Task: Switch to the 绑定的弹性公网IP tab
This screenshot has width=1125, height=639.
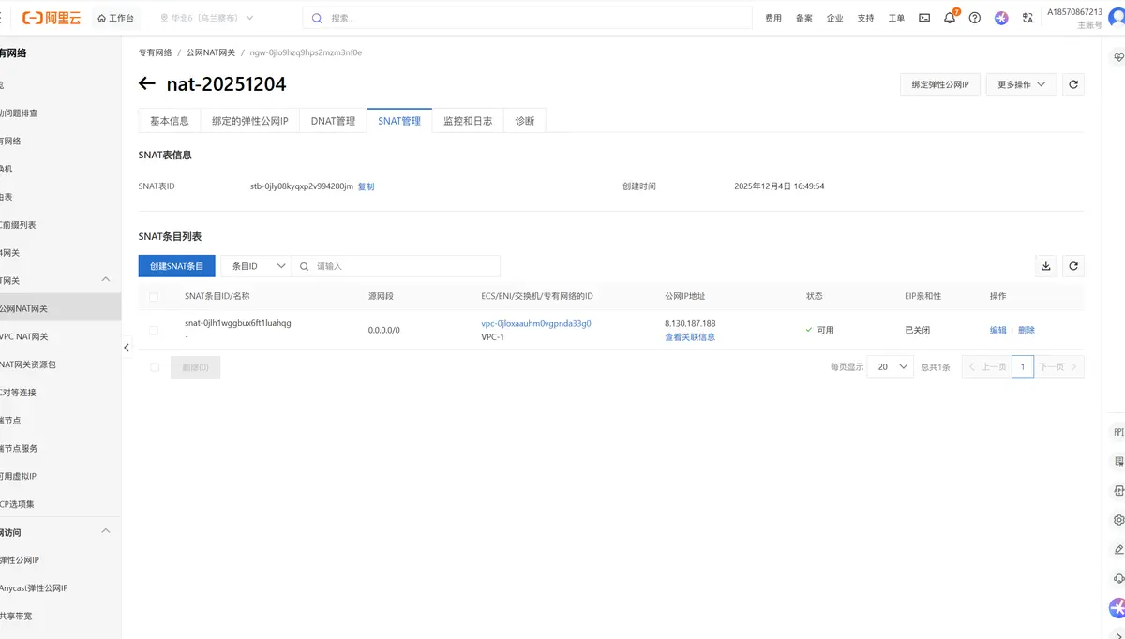Action: 250,121
